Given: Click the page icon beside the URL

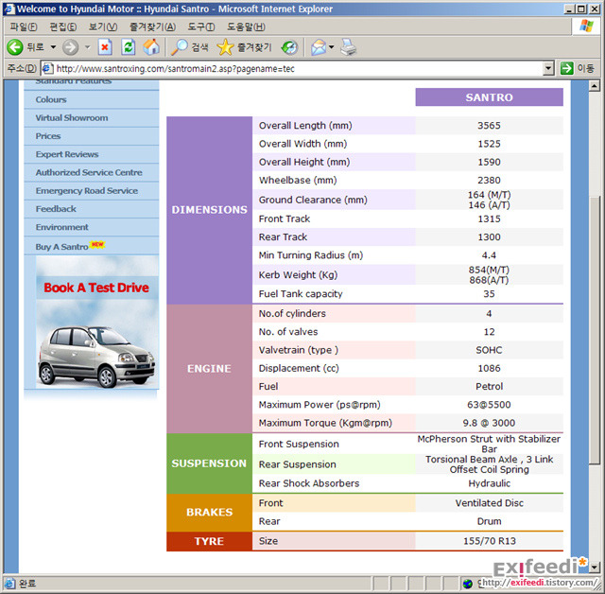Looking at the screenshot, I should (x=47, y=69).
